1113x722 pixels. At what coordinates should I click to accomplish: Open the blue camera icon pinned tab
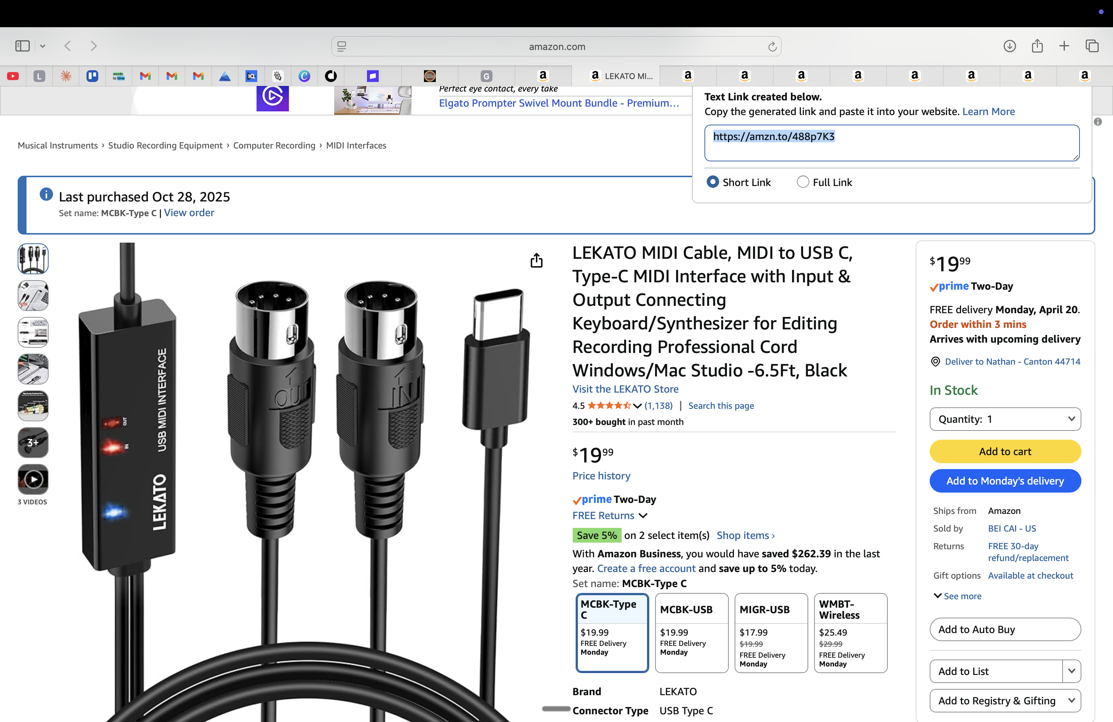pos(252,76)
